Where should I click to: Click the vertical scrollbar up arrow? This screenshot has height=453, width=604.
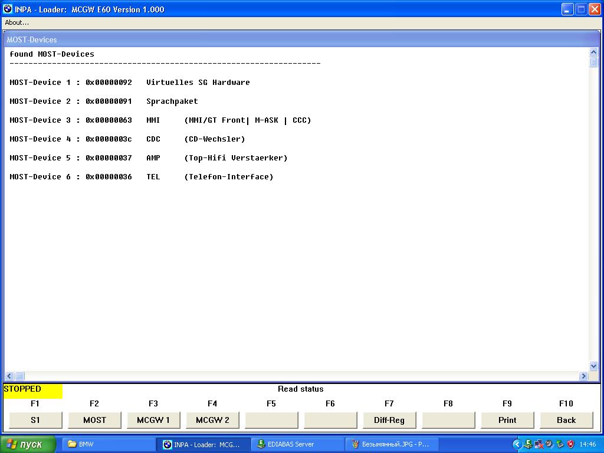pyautogui.click(x=593, y=52)
